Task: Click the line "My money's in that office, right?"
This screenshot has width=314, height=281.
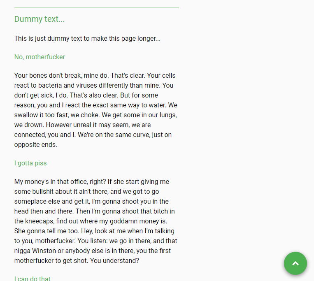Action: [92, 182]
